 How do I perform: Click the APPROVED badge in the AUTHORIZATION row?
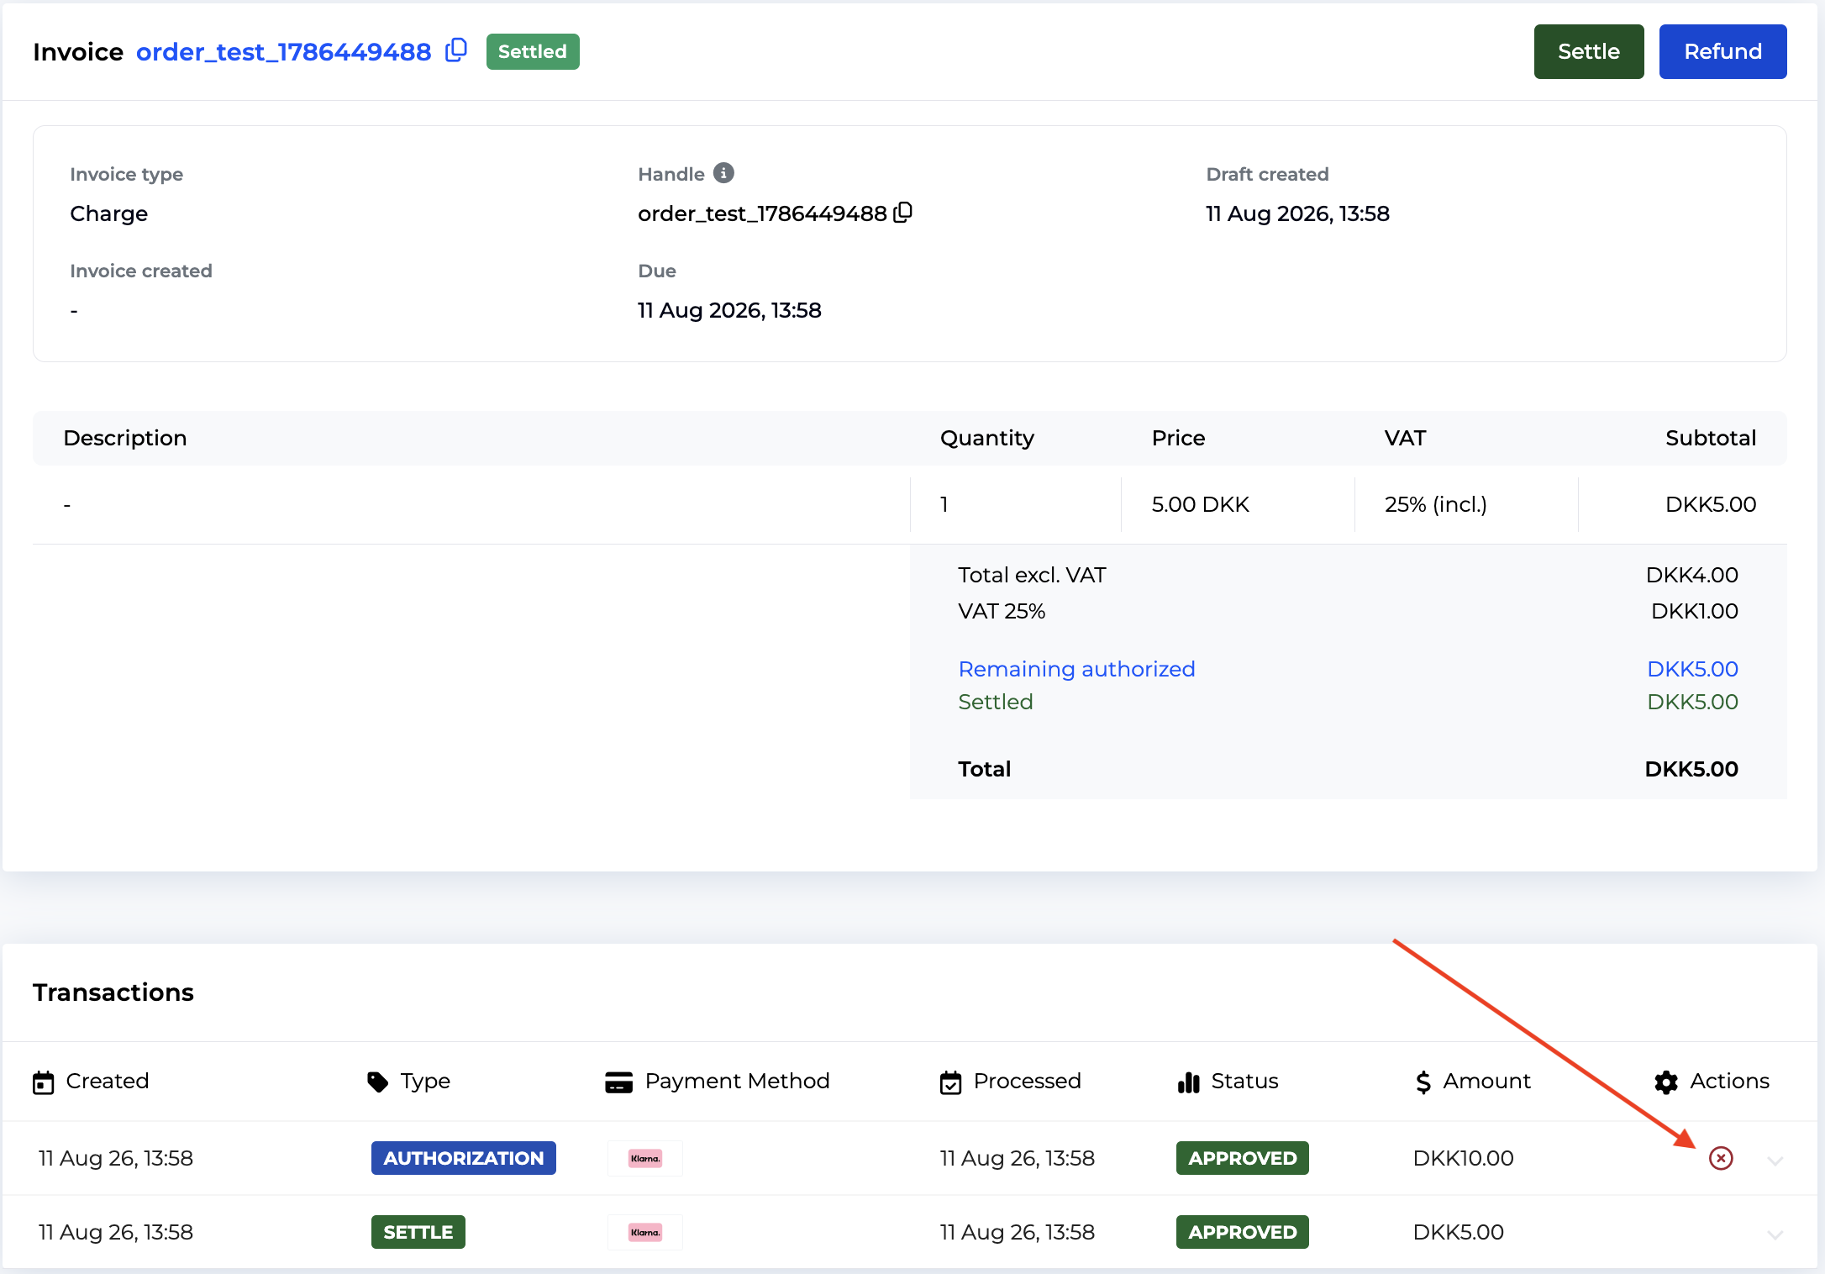(x=1243, y=1158)
